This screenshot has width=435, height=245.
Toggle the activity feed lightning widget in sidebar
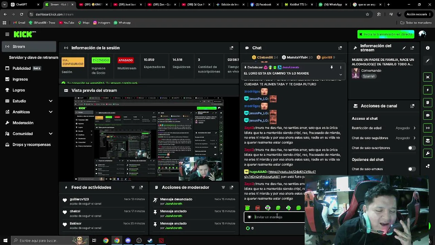(x=428, y=90)
